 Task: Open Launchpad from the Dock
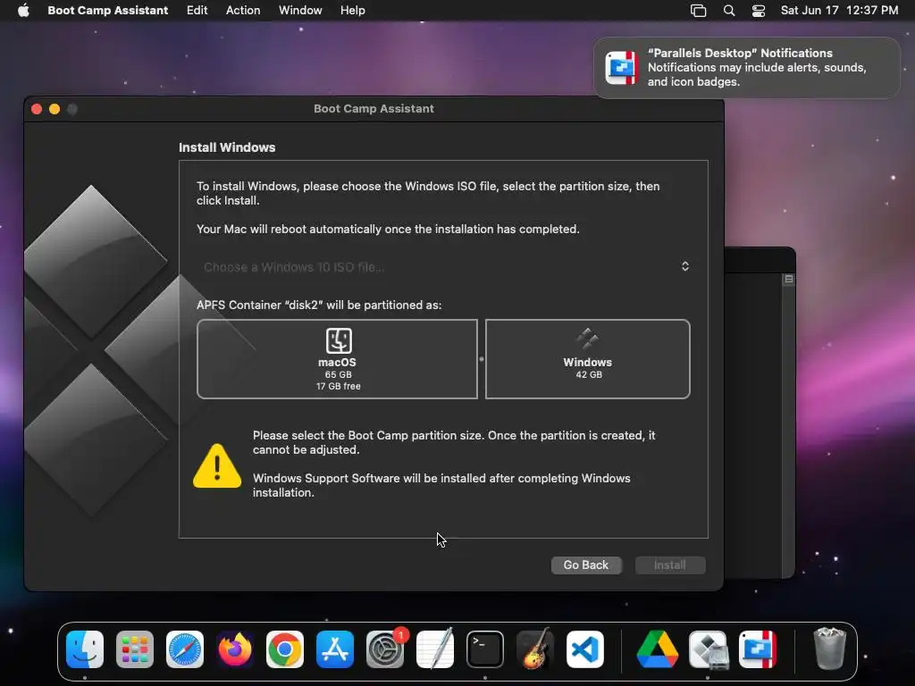(x=135, y=649)
